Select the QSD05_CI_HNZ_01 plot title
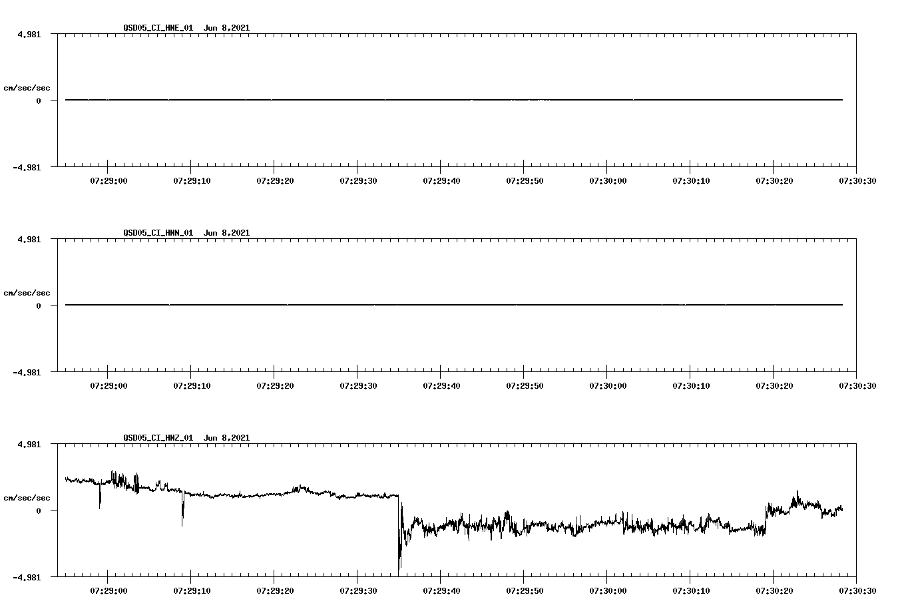 [x=158, y=438]
